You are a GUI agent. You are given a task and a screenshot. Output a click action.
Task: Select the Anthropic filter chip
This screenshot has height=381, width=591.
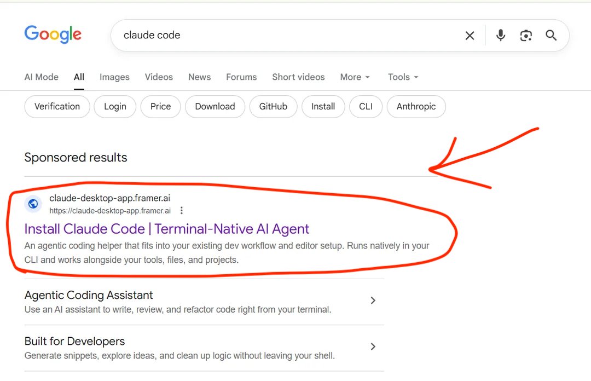coord(416,106)
